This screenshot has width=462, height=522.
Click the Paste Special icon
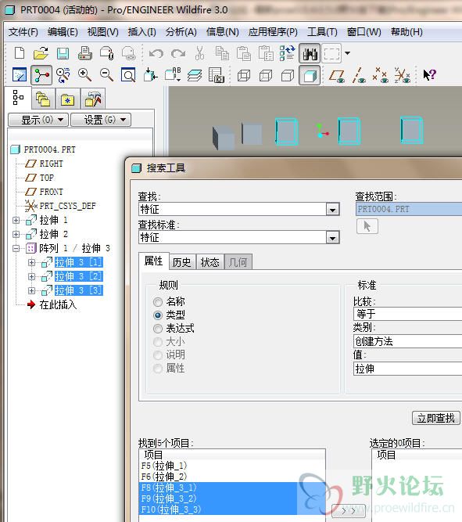tap(266, 53)
